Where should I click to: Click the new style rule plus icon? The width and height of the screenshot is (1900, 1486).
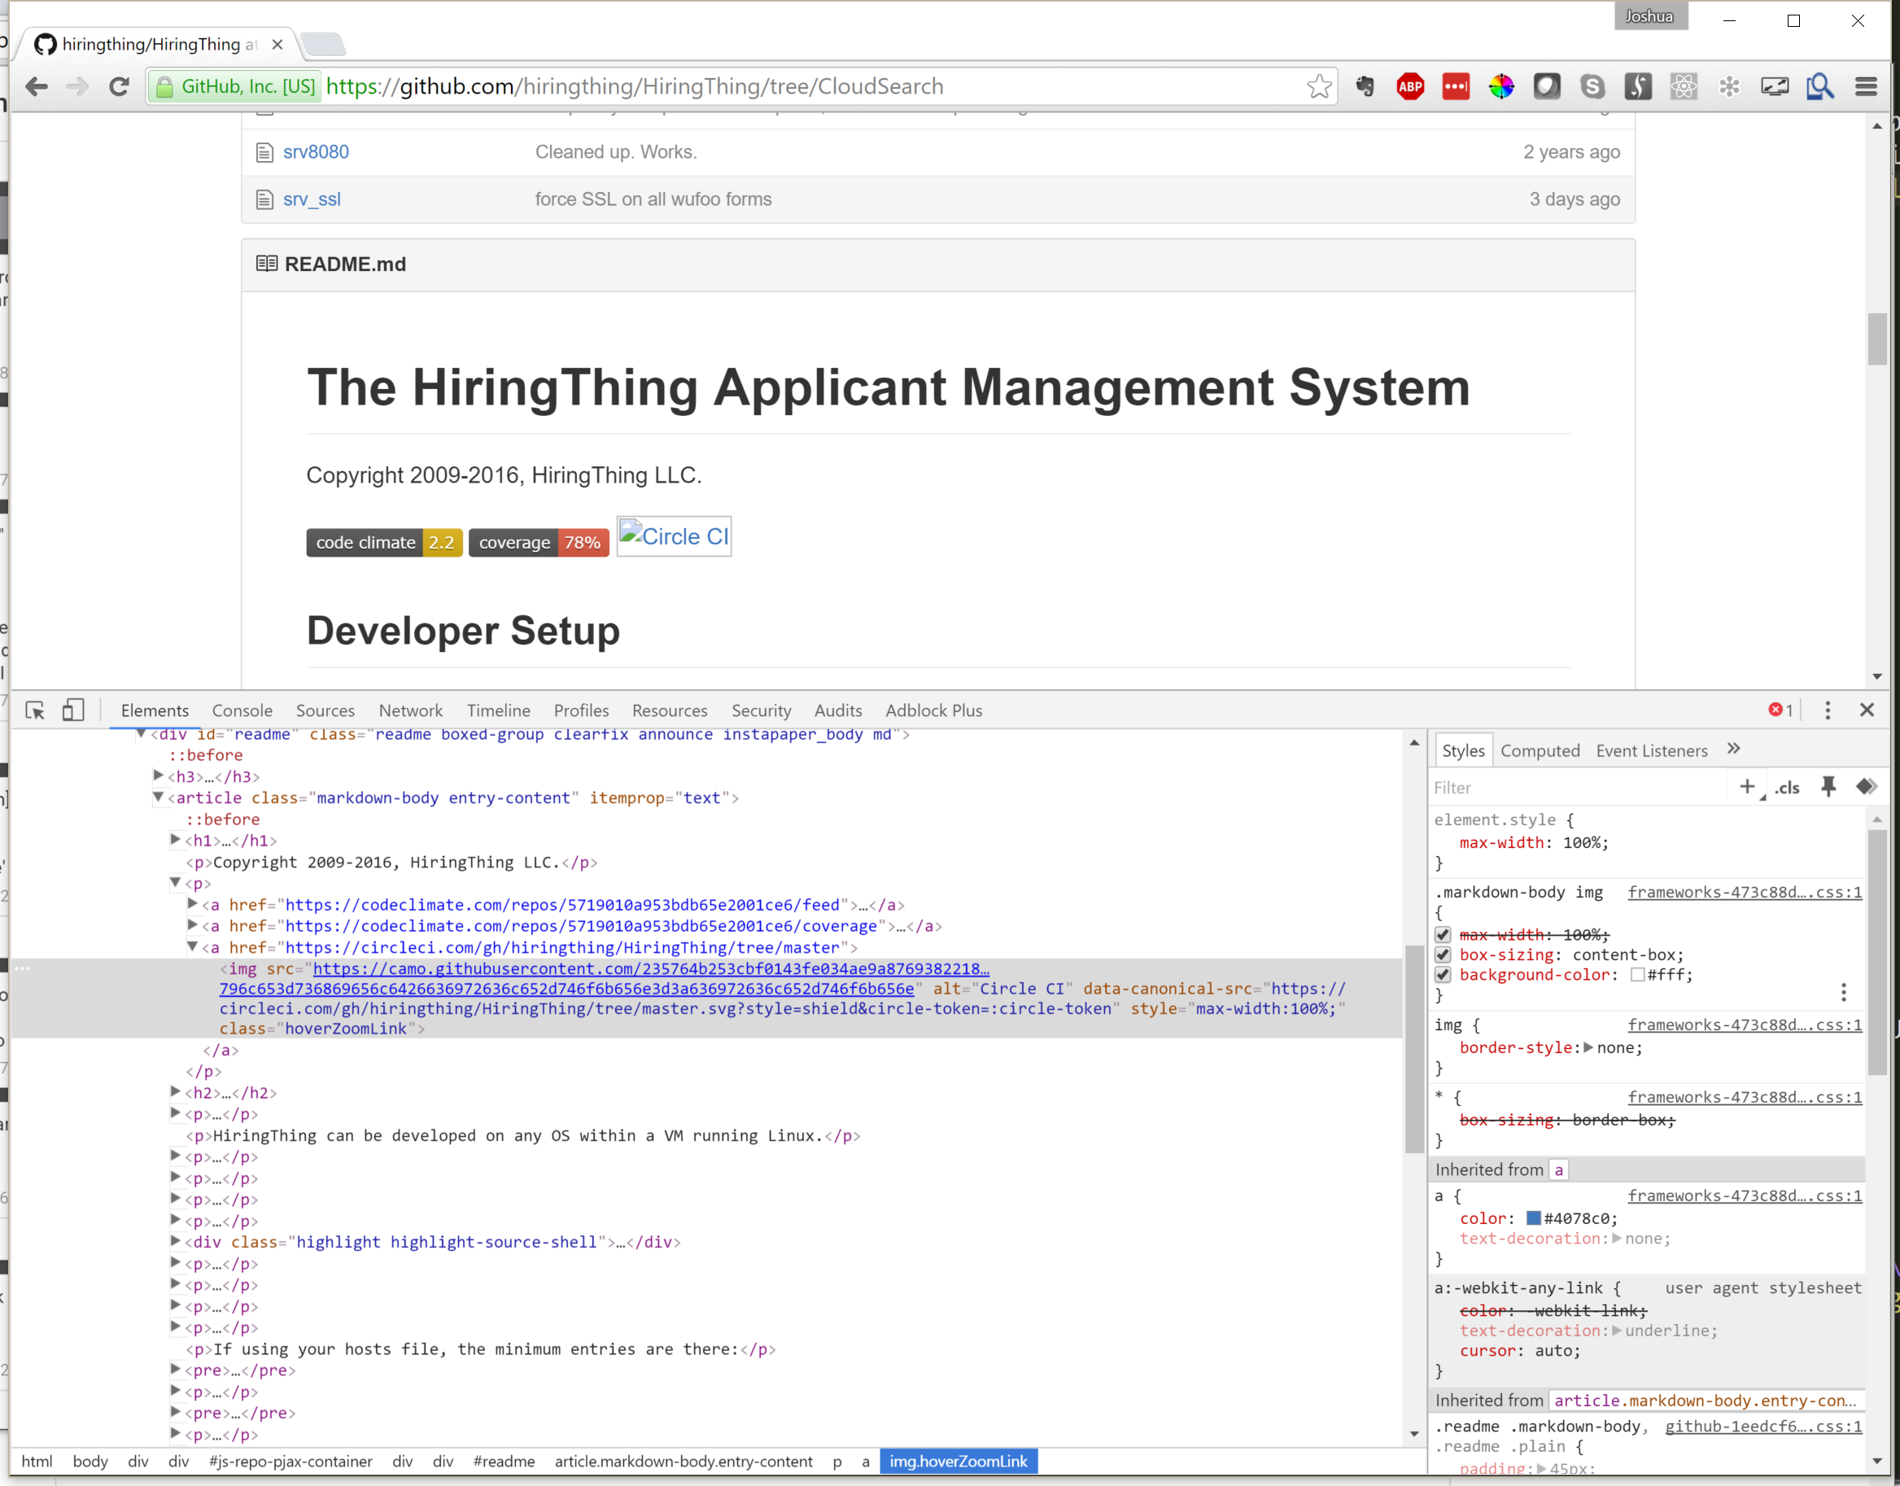coord(1746,786)
